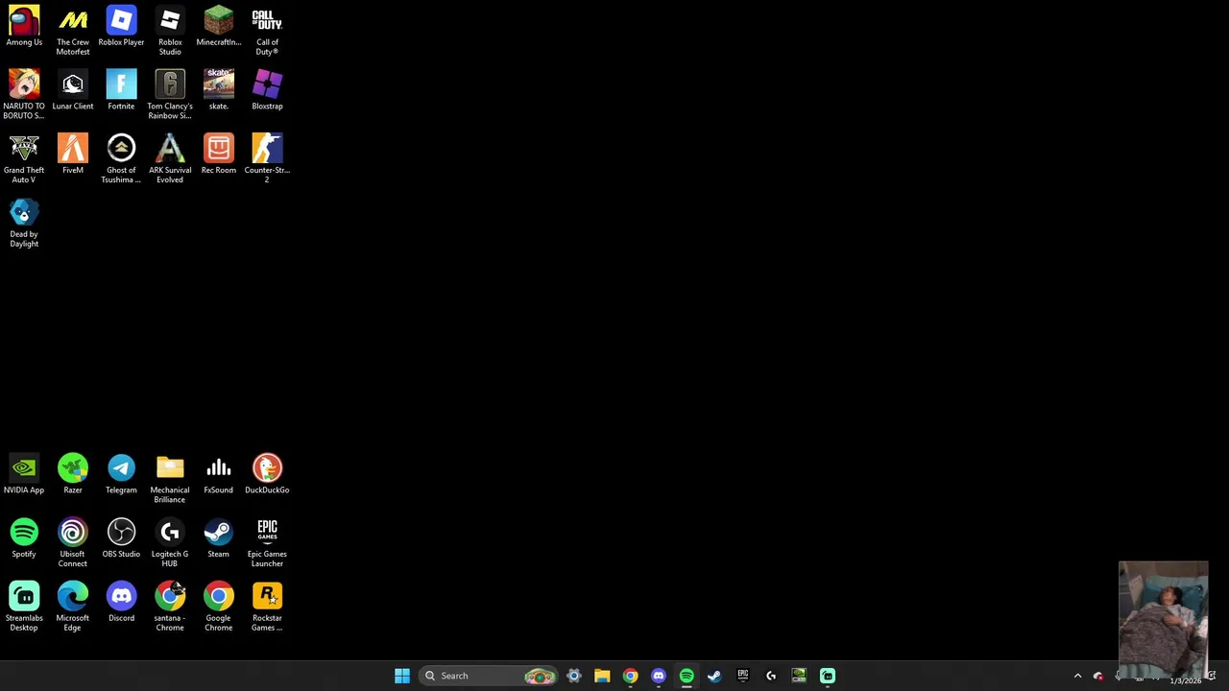Open Logitech G HUB on the taskbar
The height and width of the screenshot is (691, 1229).
pos(771,676)
